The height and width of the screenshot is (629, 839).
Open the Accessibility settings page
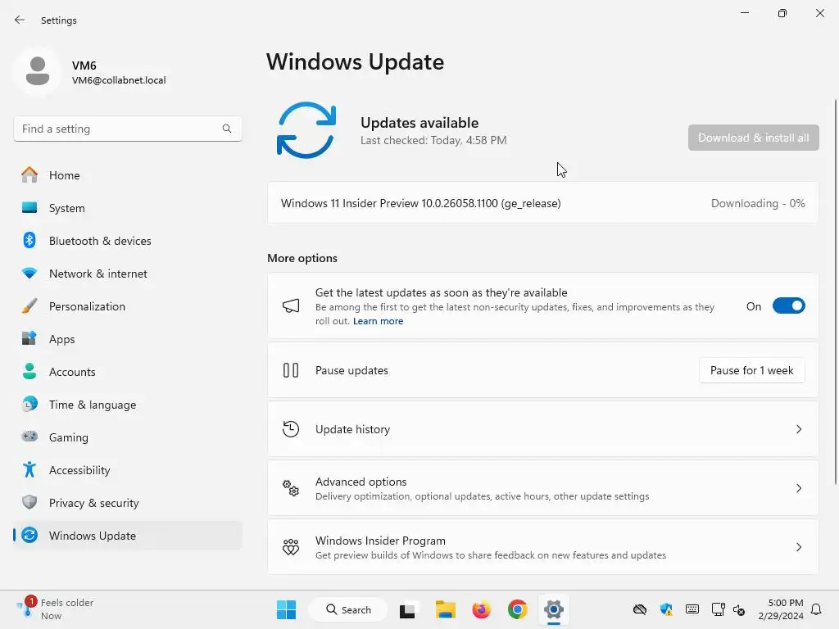point(127,469)
